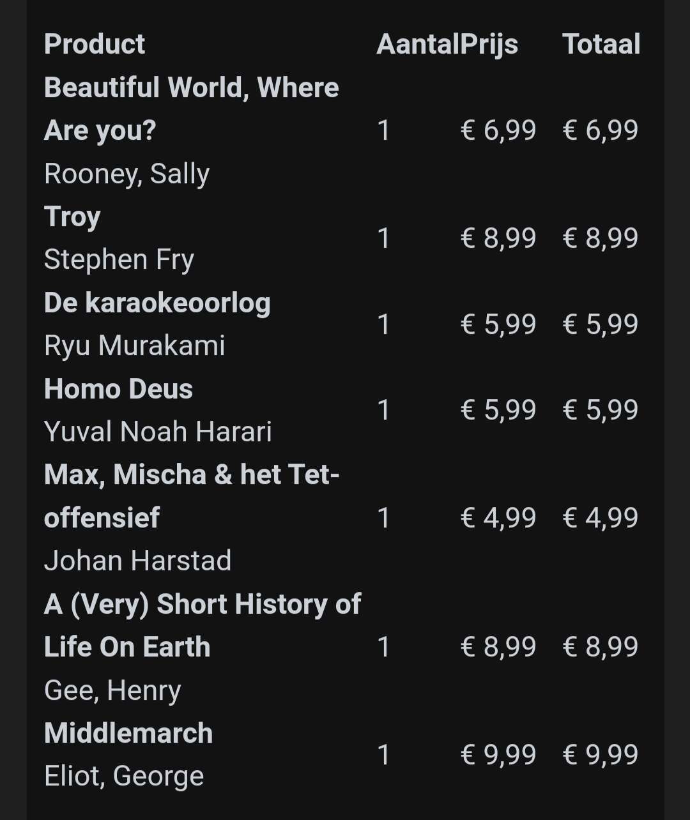Click the € 9,99 total for Middlemarch
Screen dimensions: 690x820
coord(600,755)
